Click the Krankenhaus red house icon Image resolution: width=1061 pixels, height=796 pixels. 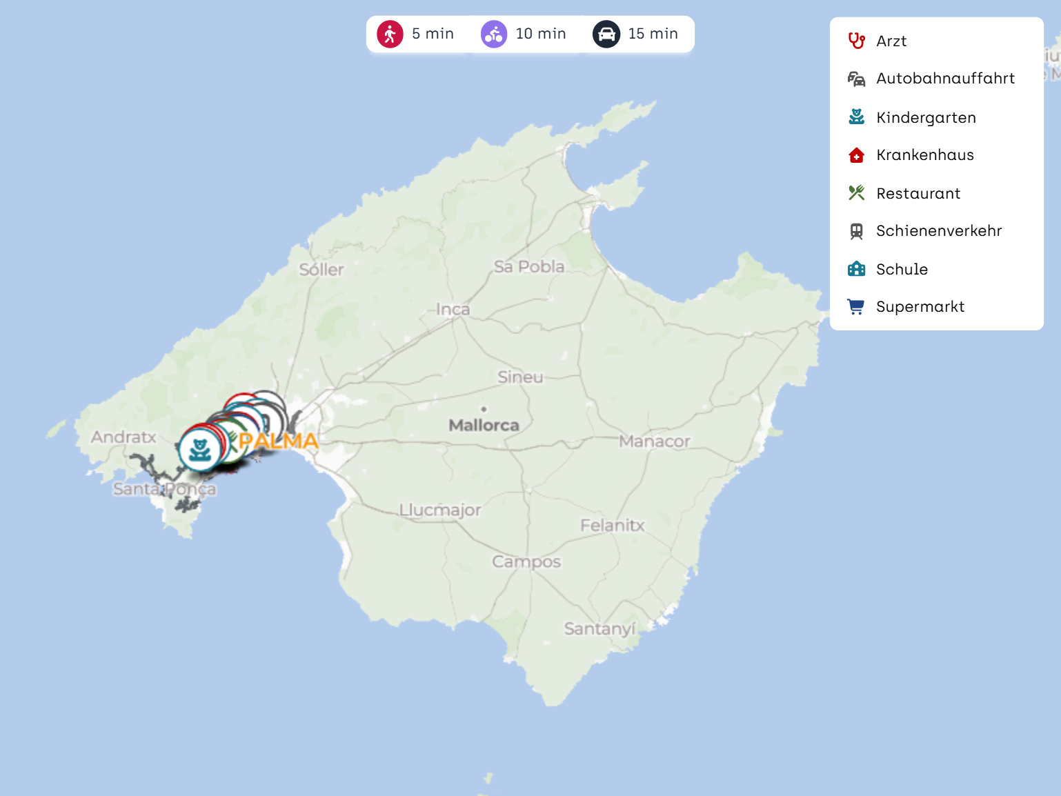point(856,155)
